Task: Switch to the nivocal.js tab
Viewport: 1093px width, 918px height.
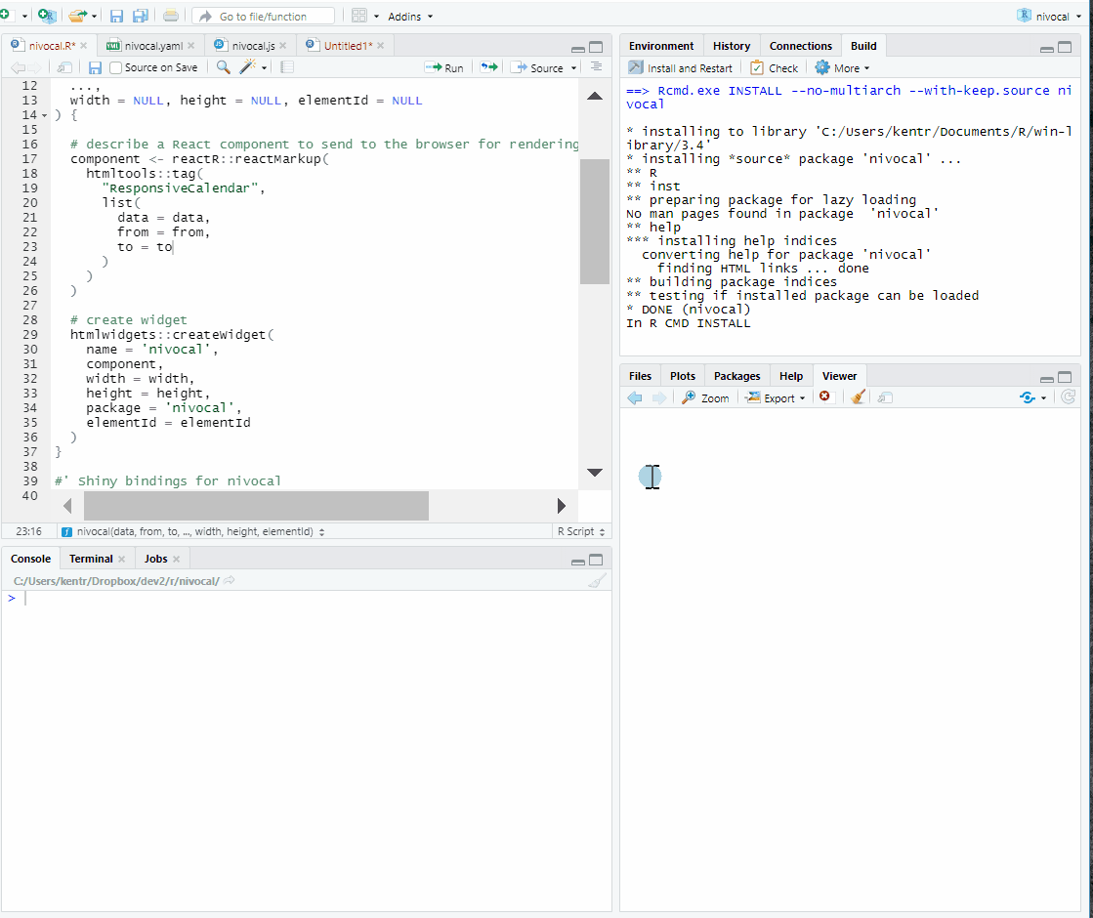Action: 253,46
